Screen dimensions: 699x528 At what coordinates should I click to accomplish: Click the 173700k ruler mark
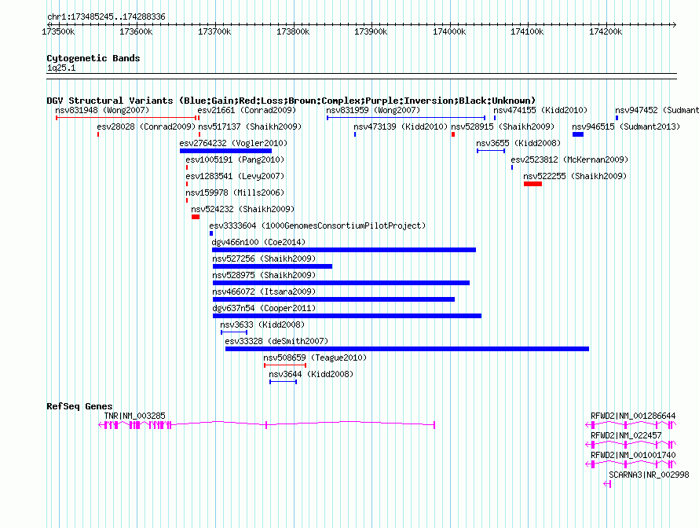[x=214, y=31]
